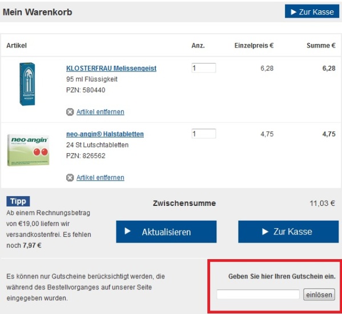Click the bold 4,75 sum value

[x=329, y=134]
